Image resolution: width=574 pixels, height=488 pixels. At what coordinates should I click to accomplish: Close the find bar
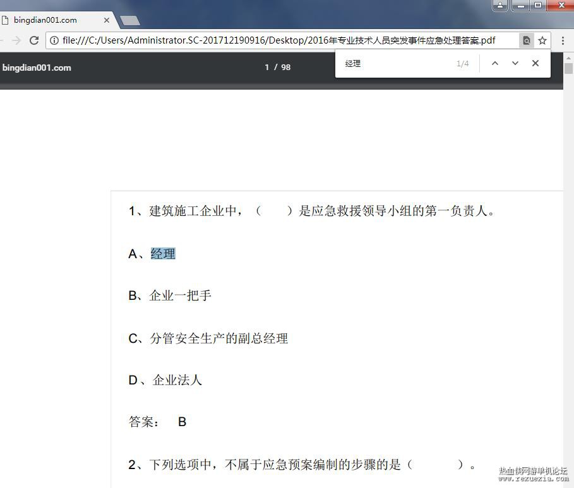click(x=535, y=63)
